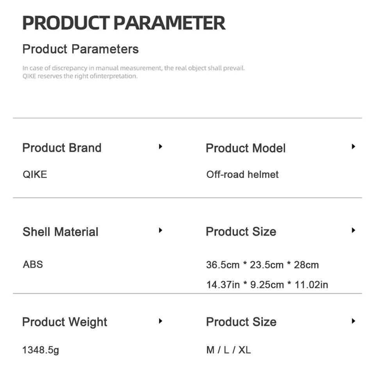375x375 pixels.
Task: Select the Shell Material label
Action: click(61, 232)
